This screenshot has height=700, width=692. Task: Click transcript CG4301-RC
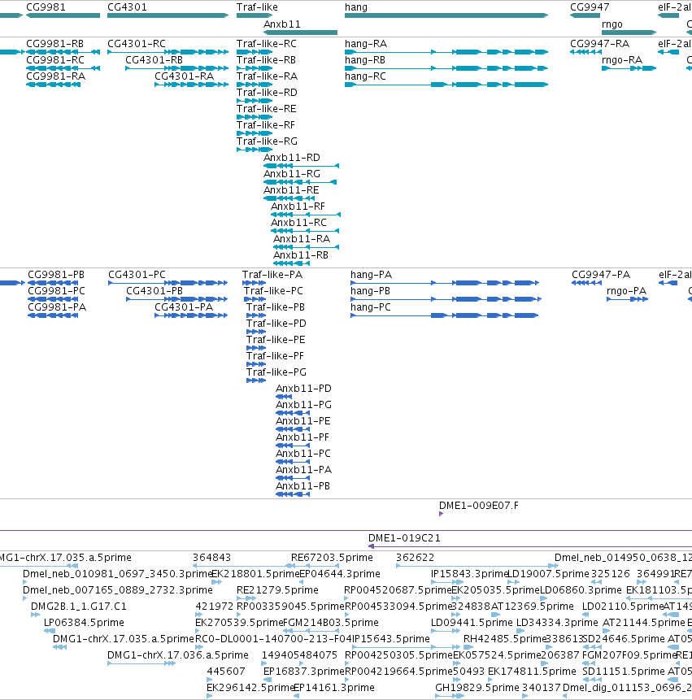168,52
